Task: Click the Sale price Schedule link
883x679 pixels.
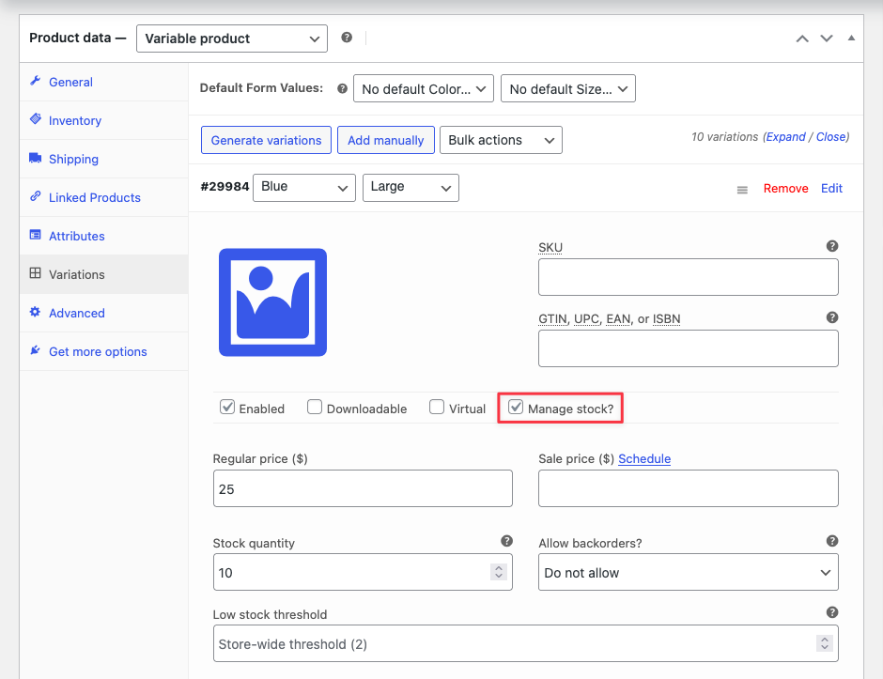Action: [644, 459]
